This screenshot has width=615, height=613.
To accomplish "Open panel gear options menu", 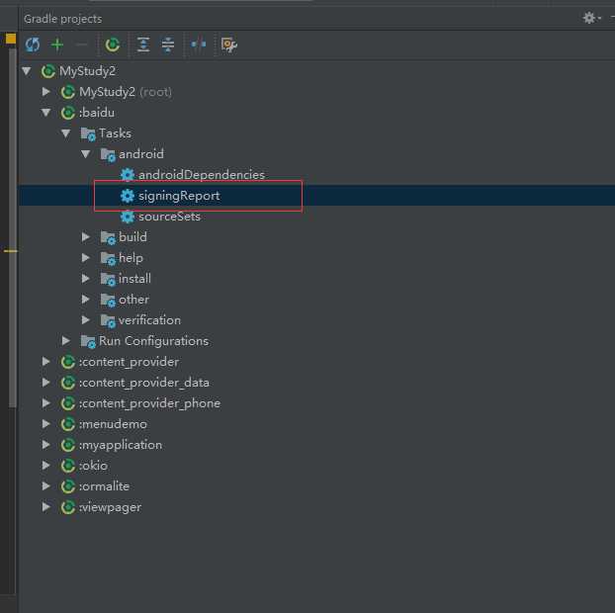I will pos(591,18).
